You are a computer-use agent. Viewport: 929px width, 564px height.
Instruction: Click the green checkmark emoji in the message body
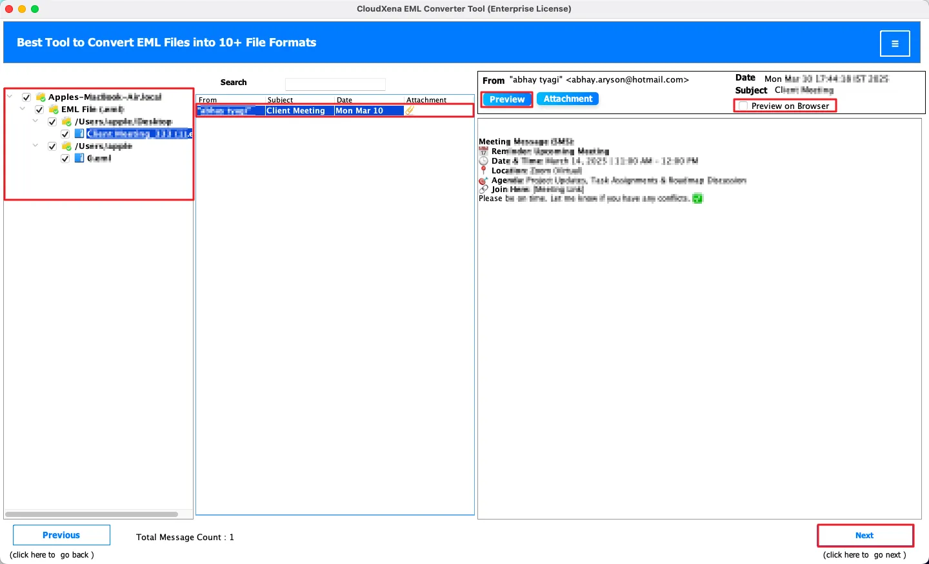pos(697,199)
